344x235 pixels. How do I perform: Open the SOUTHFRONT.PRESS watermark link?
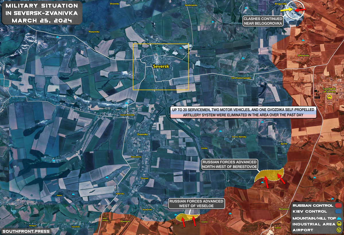[26, 231]
